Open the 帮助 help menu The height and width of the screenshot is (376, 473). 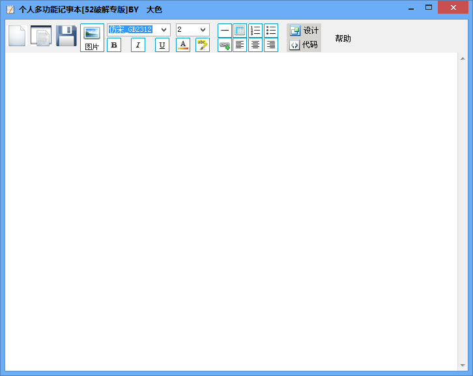[343, 38]
